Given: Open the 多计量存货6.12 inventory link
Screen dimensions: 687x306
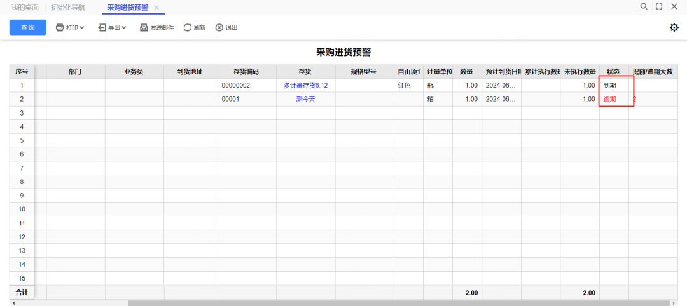Looking at the screenshot, I should click(305, 85).
